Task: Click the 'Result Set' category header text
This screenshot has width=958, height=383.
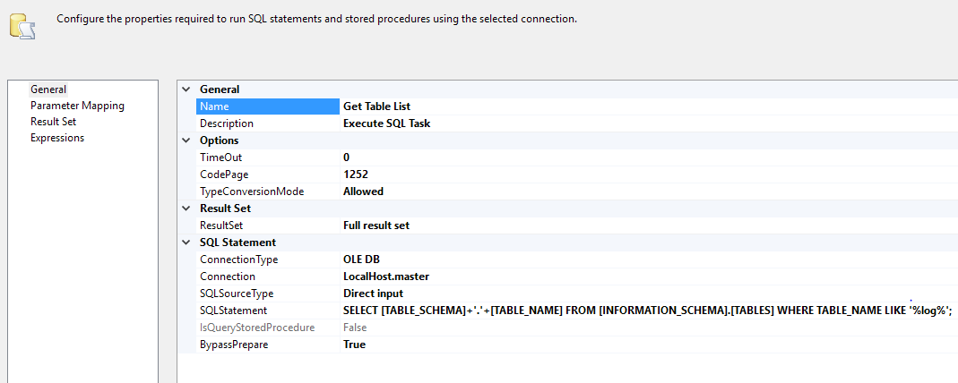Action: tap(226, 209)
